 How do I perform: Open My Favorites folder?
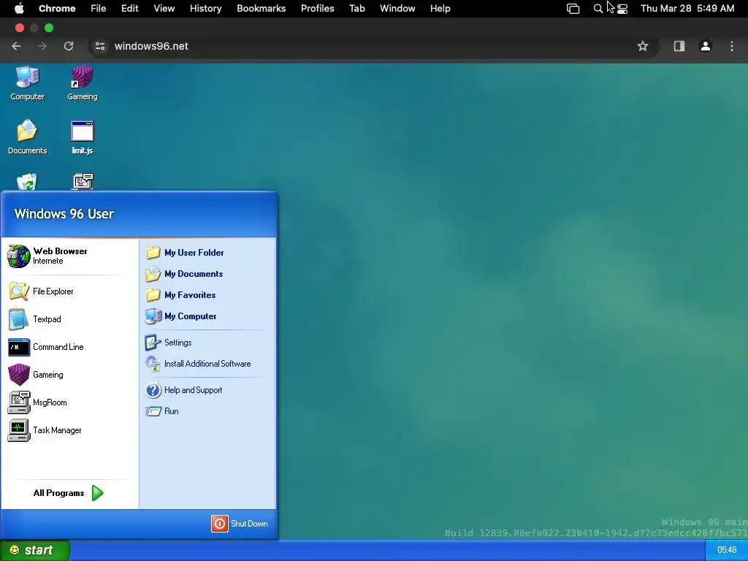click(180, 295)
